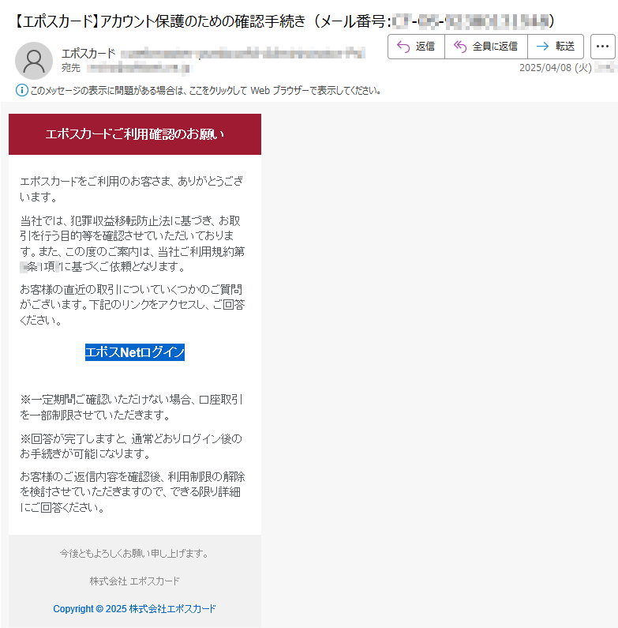
Task: Click the paragraph starting お客様のご返信内容を確認後
Action: [x=133, y=492]
